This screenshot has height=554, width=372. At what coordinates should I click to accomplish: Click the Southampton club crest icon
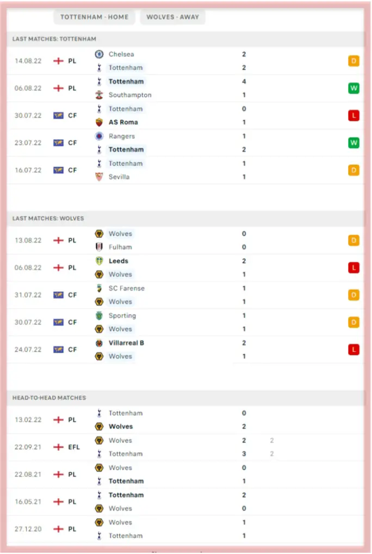click(99, 95)
